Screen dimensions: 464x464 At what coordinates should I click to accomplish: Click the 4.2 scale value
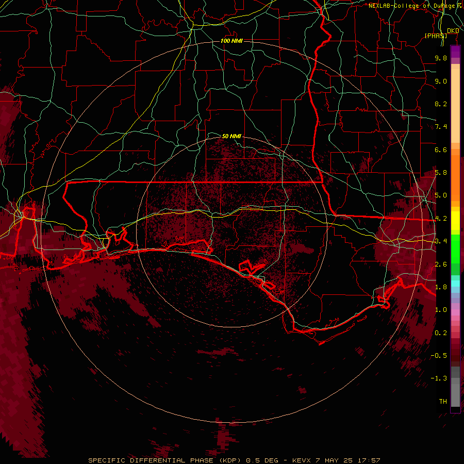coord(441,219)
